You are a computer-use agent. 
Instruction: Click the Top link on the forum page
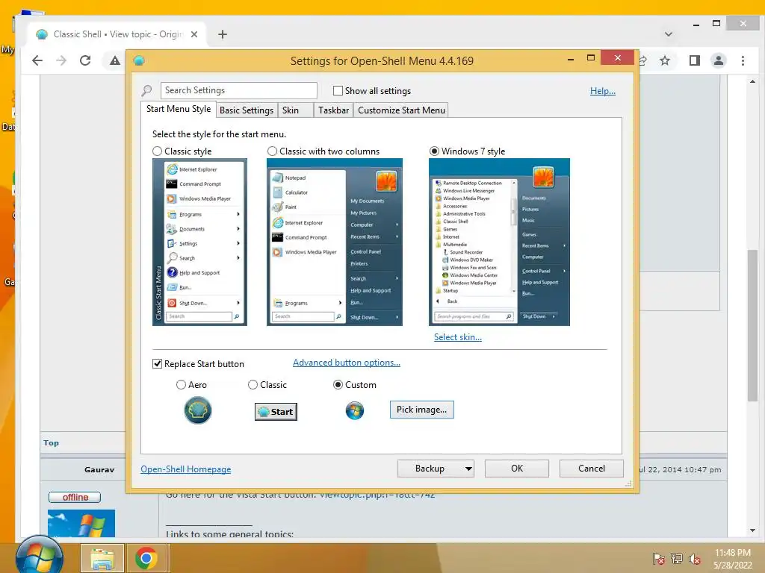52,443
